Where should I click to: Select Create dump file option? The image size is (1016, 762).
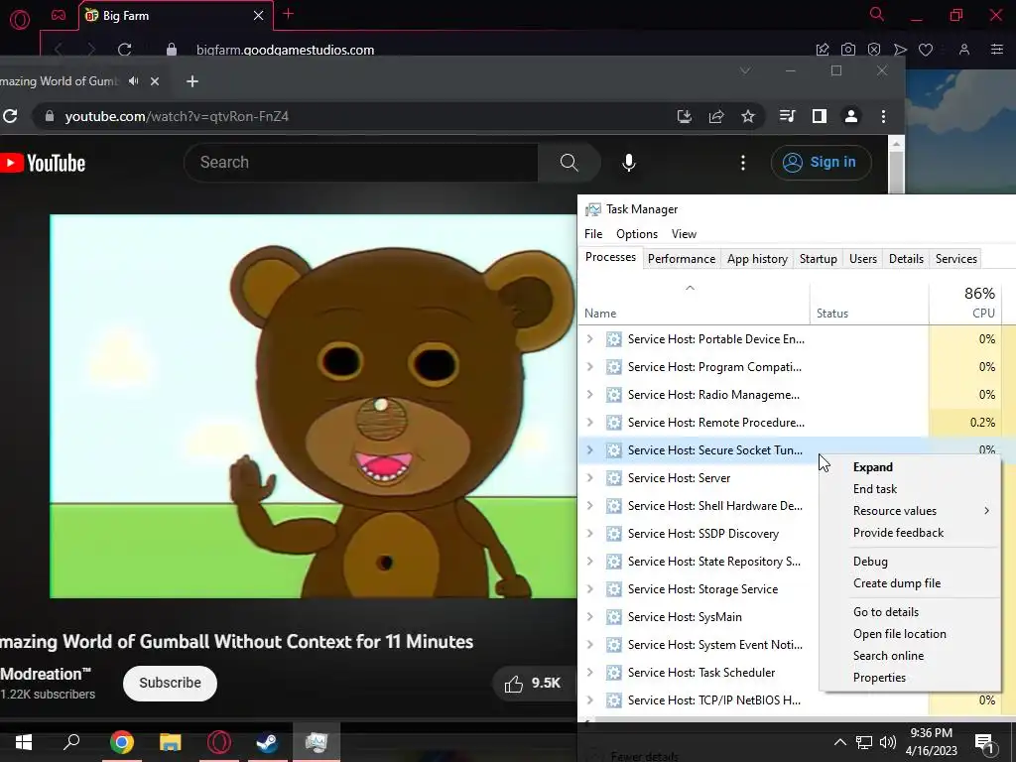910,583
